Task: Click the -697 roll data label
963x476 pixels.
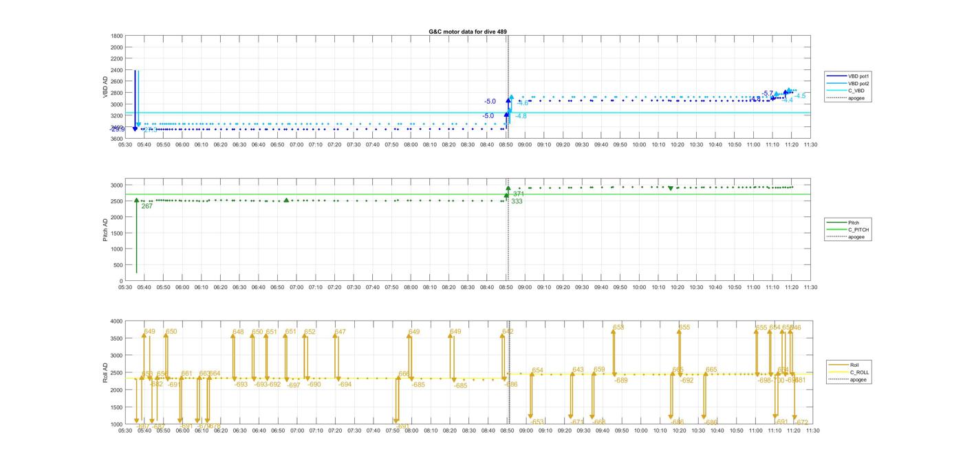Action: [x=294, y=385]
